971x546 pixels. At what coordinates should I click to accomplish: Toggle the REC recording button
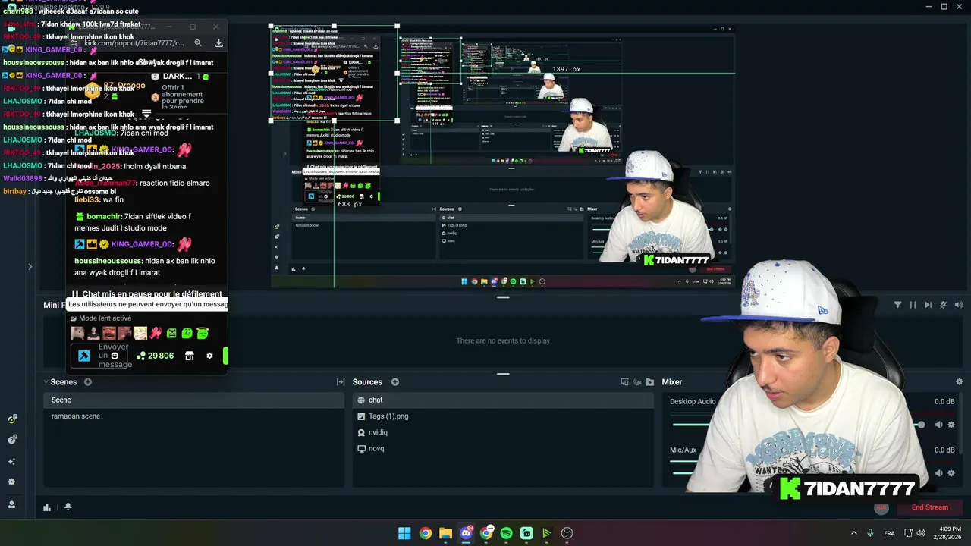click(x=881, y=507)
